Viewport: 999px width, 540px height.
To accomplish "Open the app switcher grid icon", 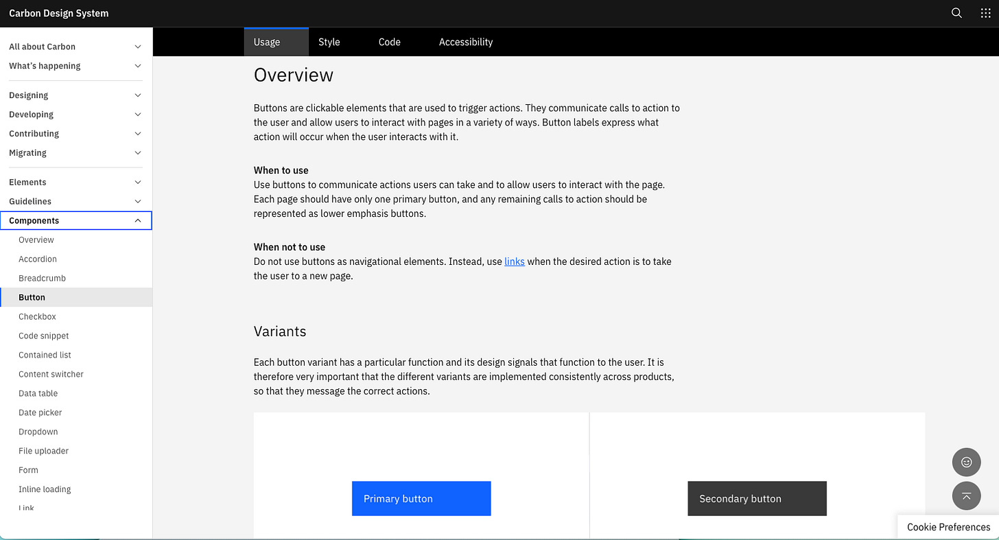I will click(985, 13).
